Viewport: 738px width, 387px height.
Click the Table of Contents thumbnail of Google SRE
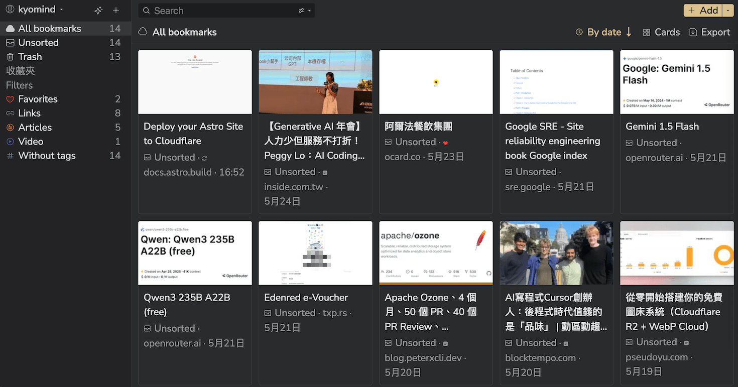[556, 82]
